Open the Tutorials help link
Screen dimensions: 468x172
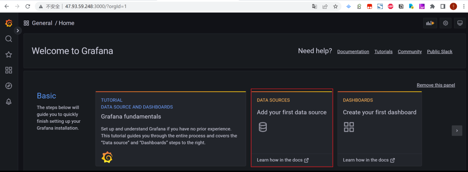point(383,52)
